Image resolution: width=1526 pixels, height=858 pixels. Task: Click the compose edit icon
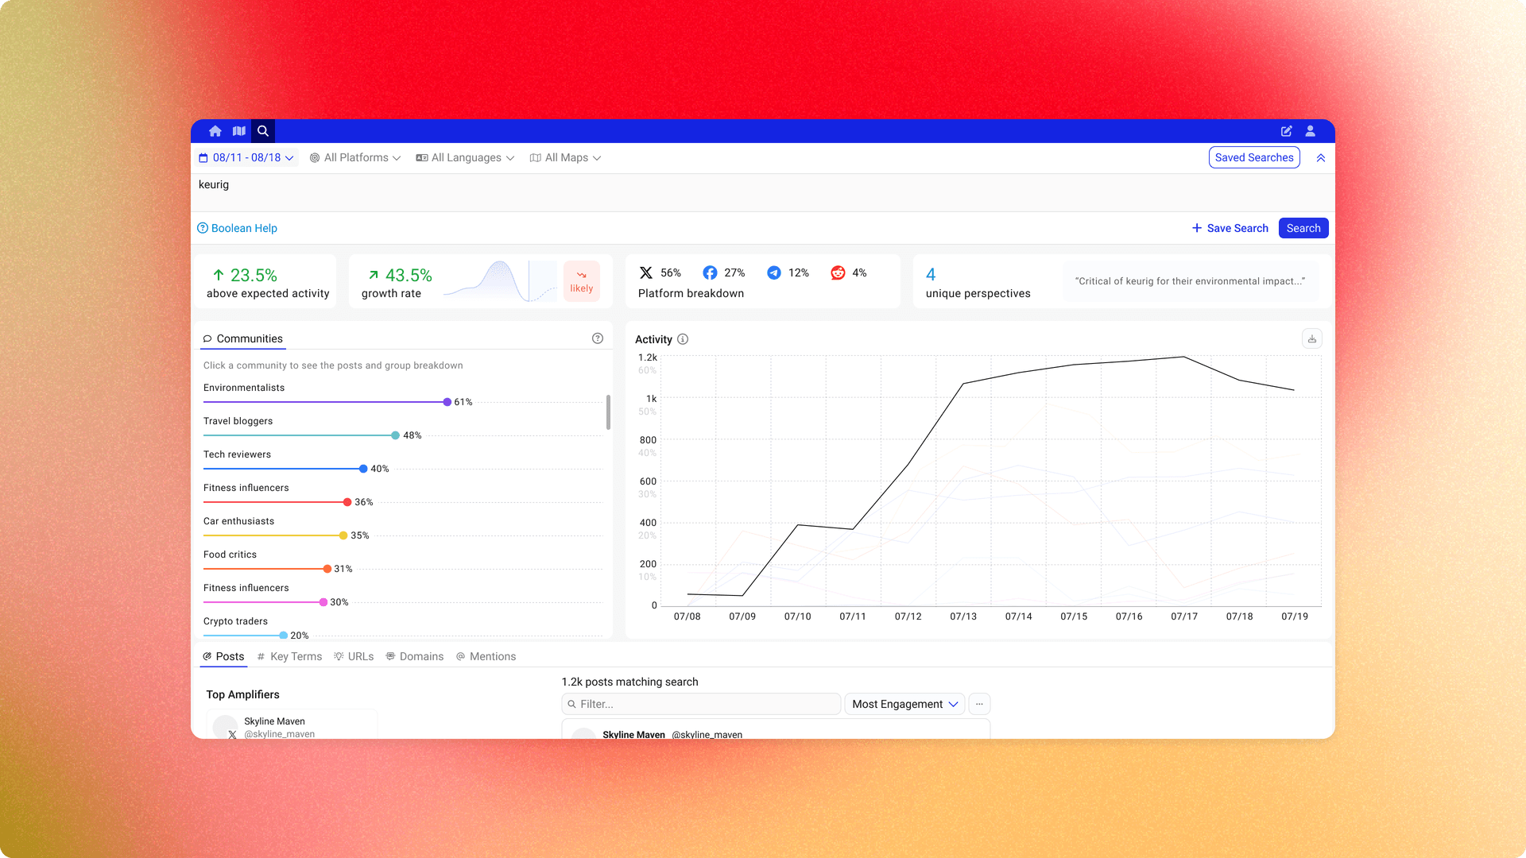coord(1286,131)
